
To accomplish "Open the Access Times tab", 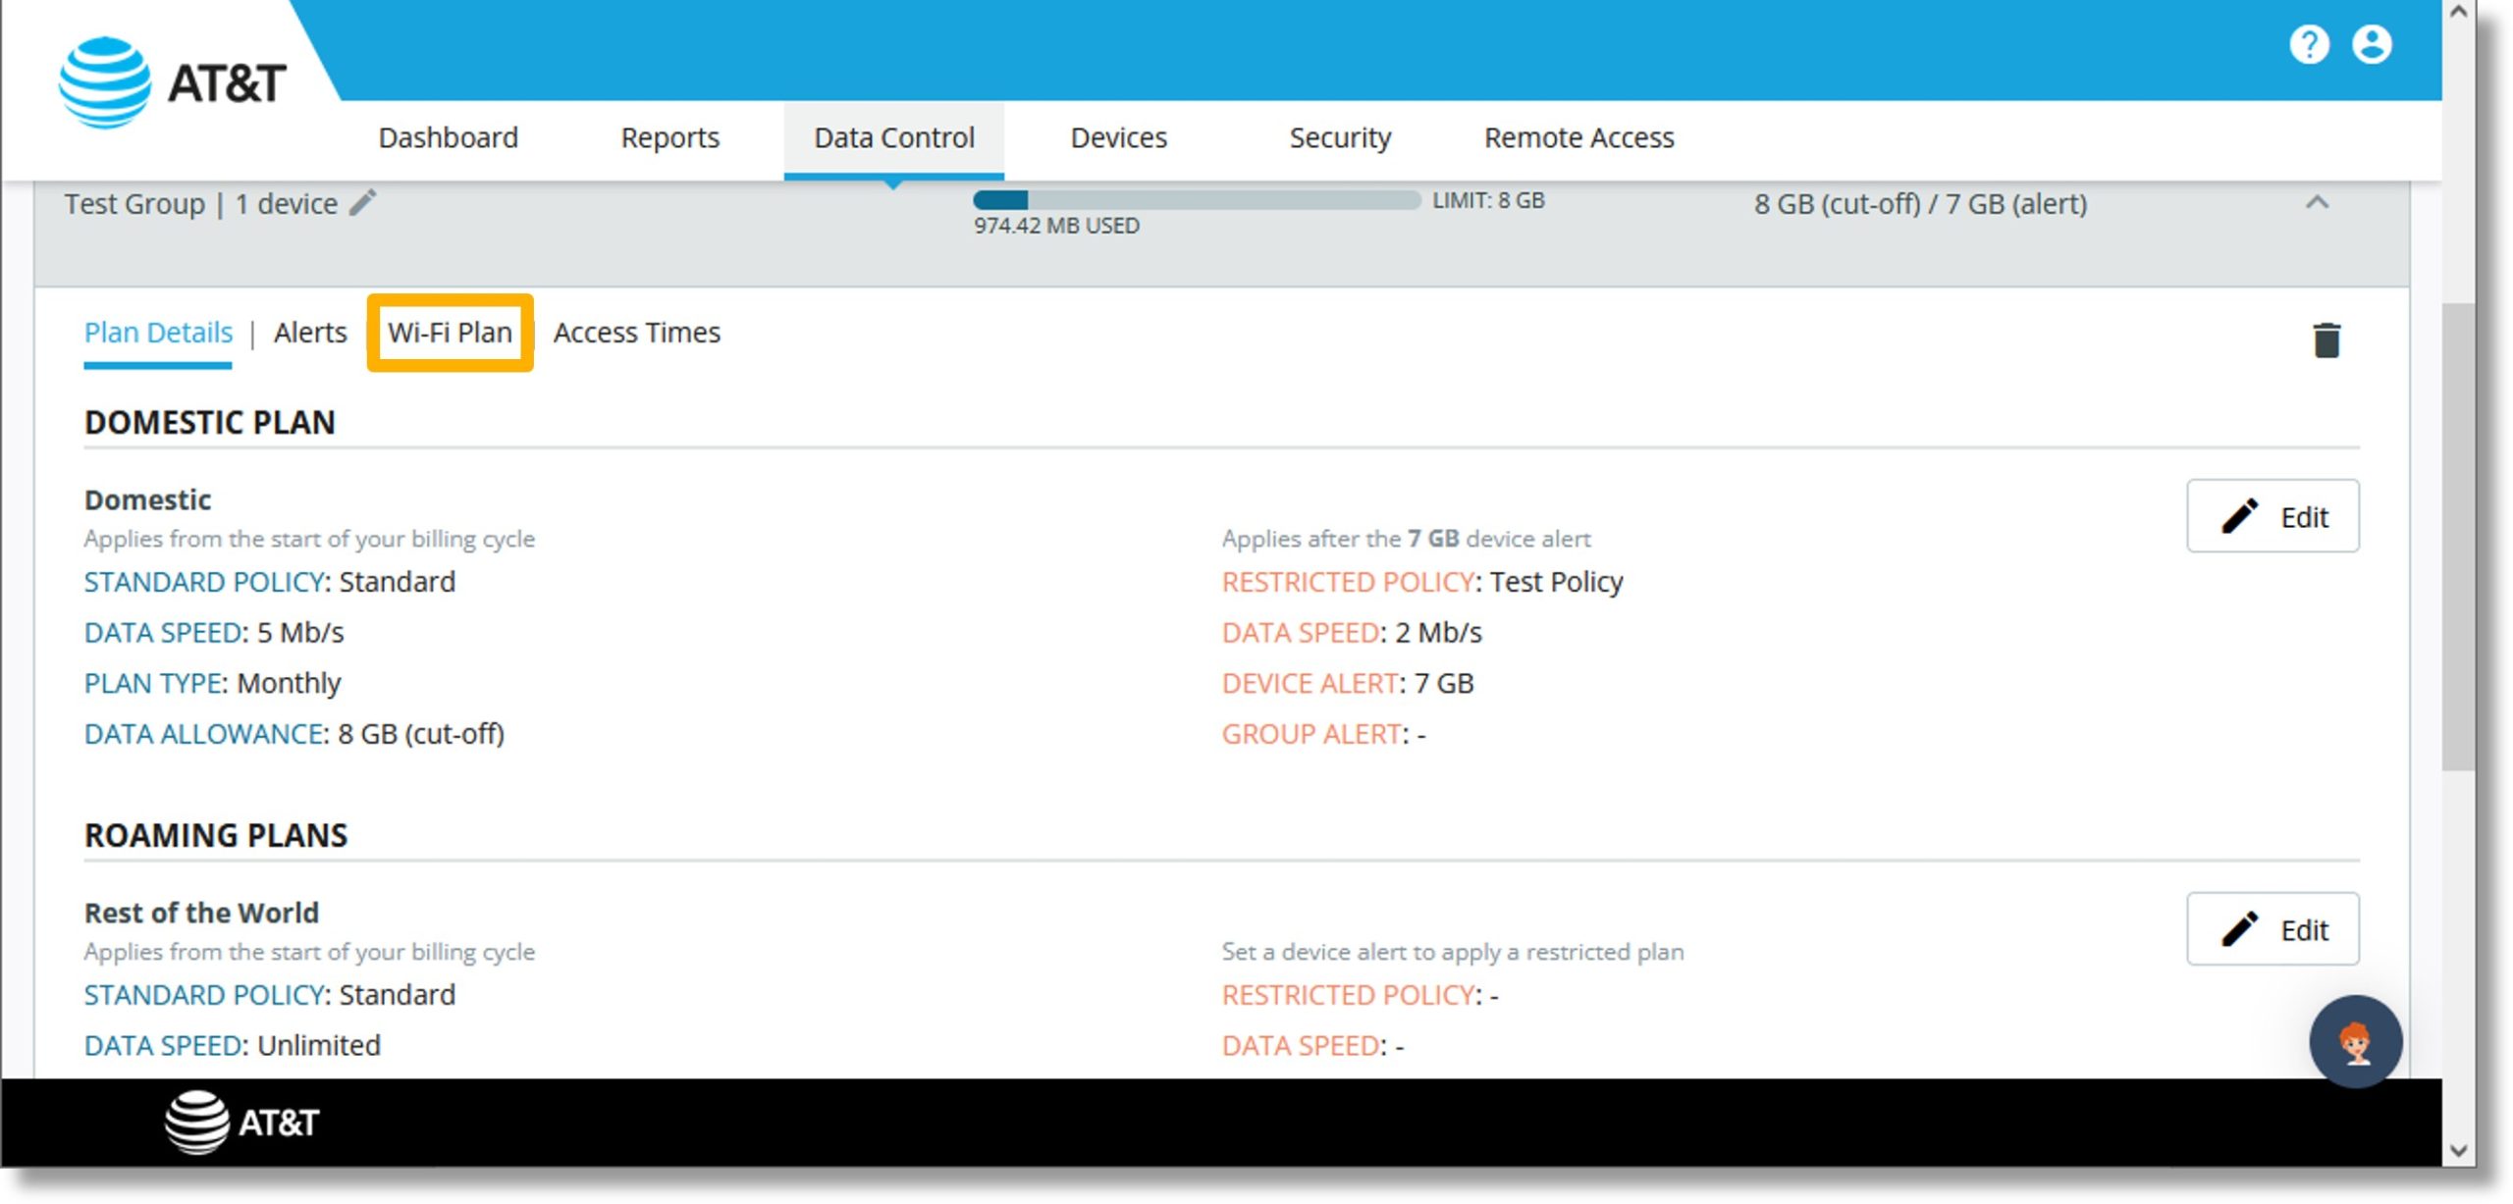I will click(636, 332).
